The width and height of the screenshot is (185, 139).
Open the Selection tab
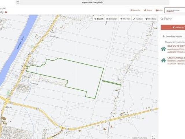coord(112,19)
